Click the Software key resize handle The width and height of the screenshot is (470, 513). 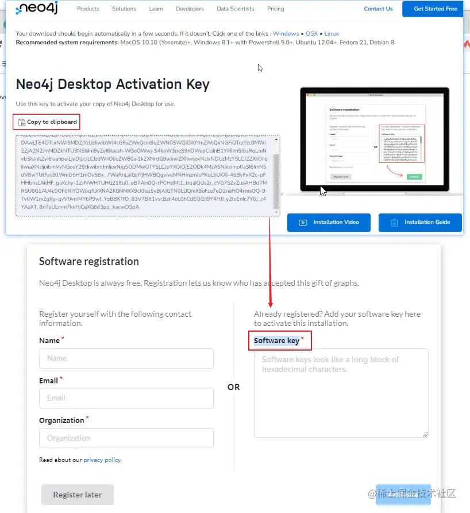click(425, 434)
